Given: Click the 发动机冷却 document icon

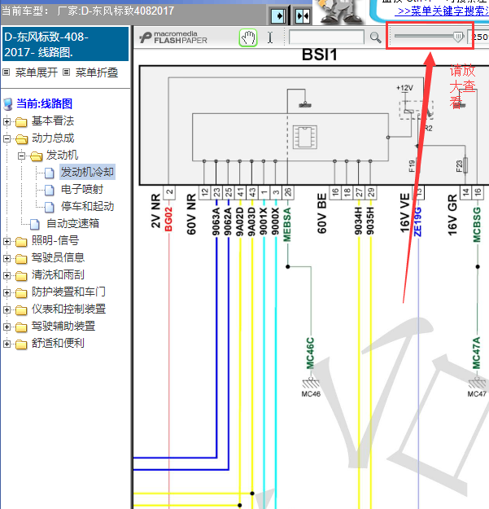Looking at the screenshot, I should click(x=50, y=173).
